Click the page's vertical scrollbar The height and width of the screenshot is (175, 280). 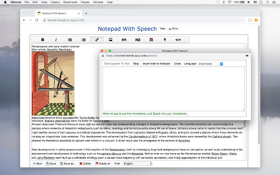[259, 85]
